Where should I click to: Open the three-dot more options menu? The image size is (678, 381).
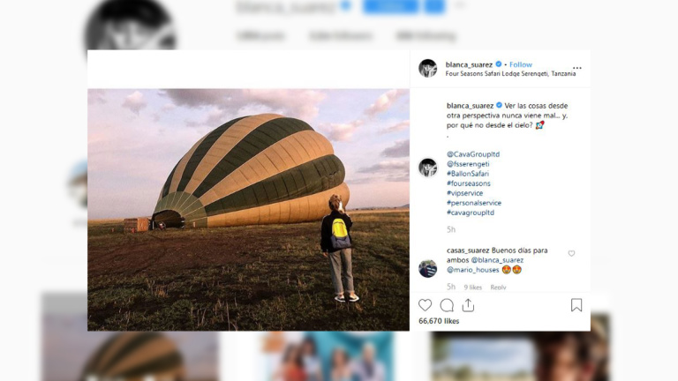(576, 68)
